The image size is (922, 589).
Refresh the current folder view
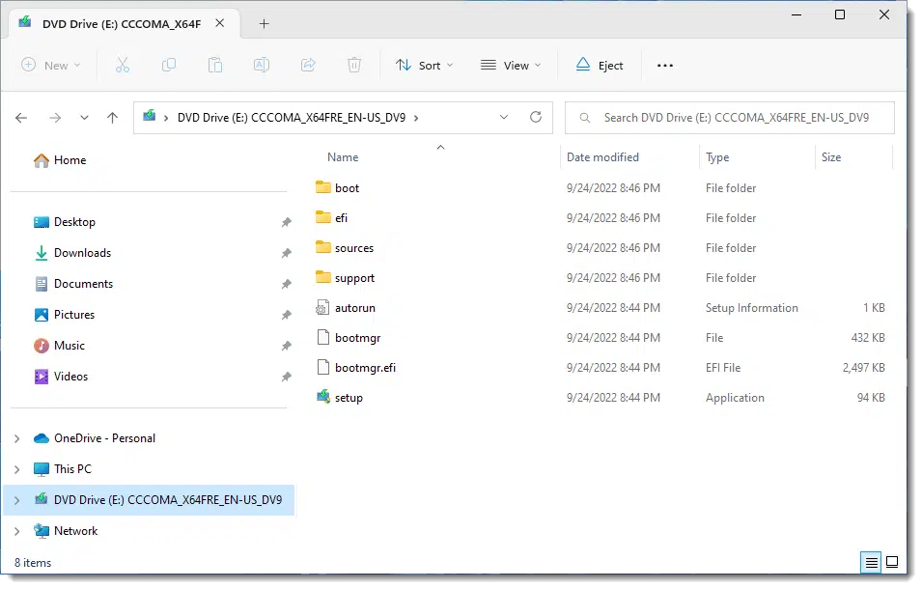536,117
